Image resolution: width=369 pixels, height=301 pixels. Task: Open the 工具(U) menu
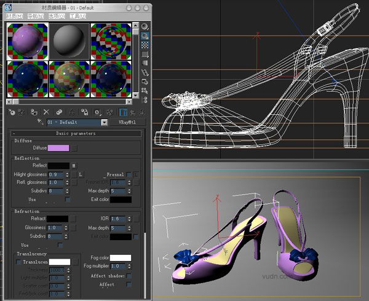tap(77, 16)
